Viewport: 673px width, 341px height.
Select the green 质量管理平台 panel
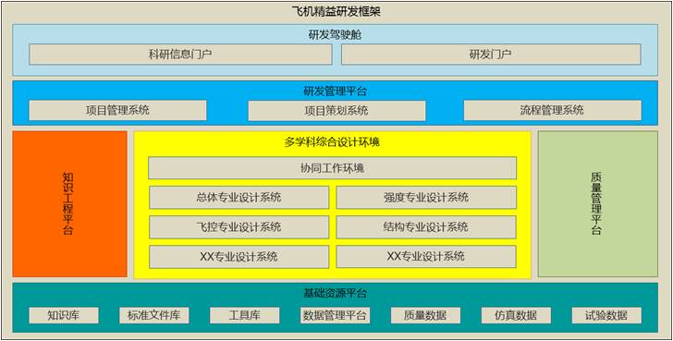597,204
